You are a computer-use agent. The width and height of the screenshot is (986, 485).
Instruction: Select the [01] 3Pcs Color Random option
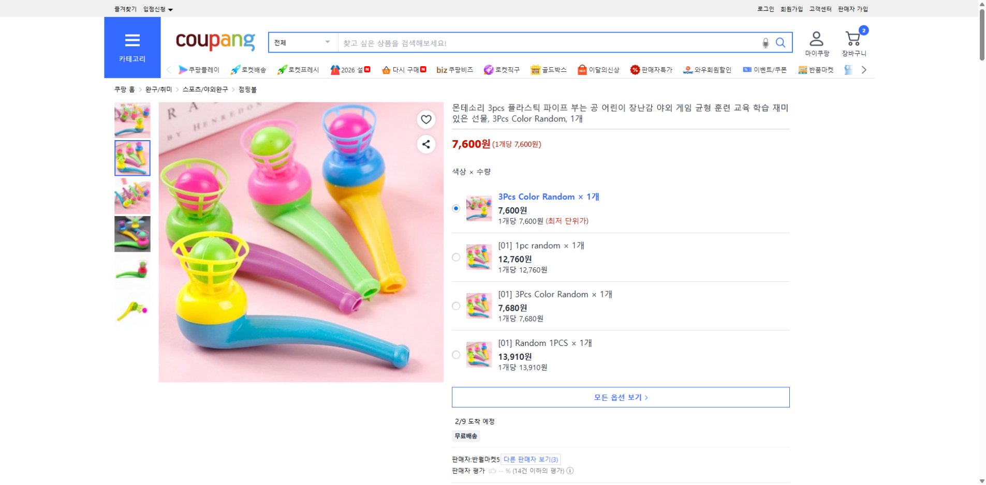[456, 306]
